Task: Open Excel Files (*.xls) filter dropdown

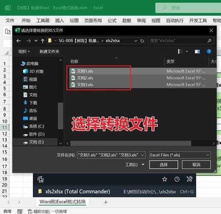Action: [x=180, y=155]
